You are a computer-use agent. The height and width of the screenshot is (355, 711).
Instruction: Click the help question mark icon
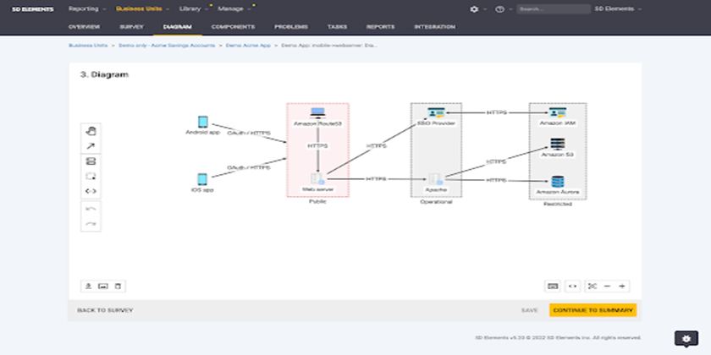499,9
